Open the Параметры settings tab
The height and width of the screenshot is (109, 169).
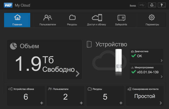[x=152, y=20]
